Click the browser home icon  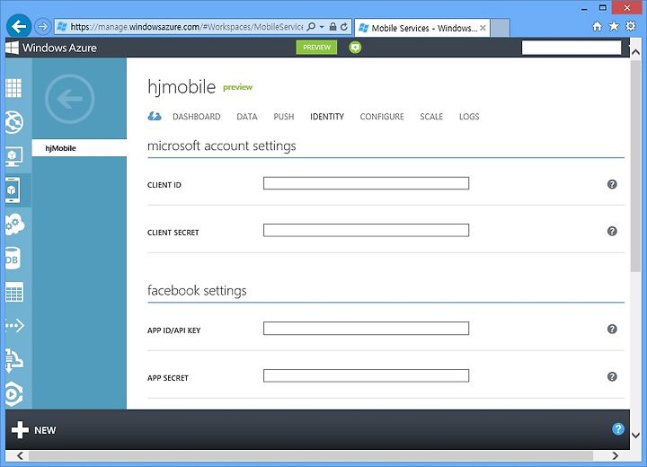[597, 26]
